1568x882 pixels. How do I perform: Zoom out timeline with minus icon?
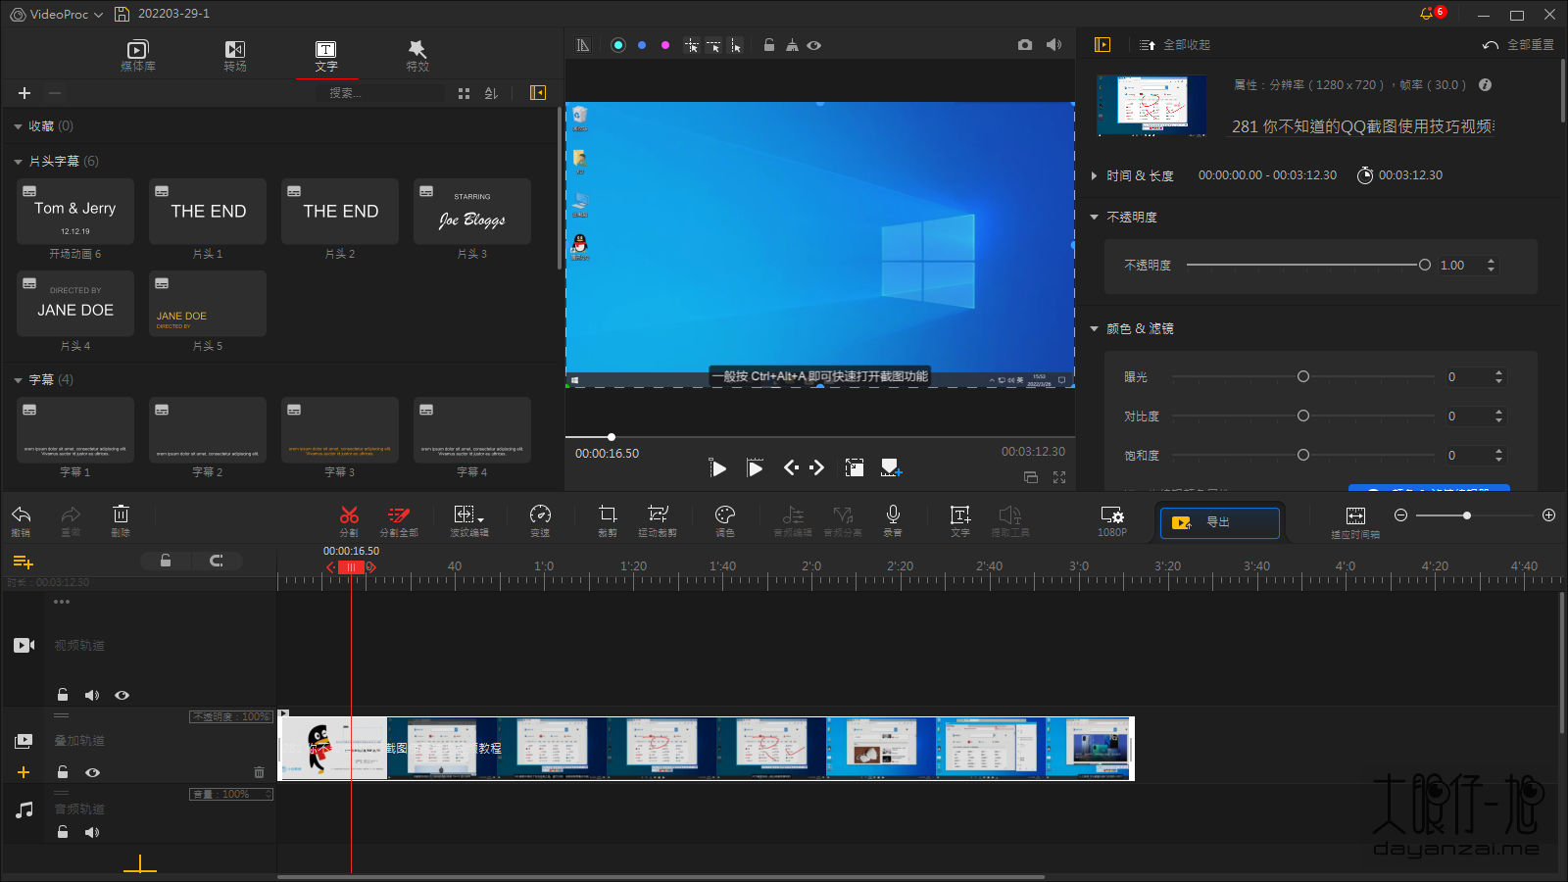[1401, 515]
